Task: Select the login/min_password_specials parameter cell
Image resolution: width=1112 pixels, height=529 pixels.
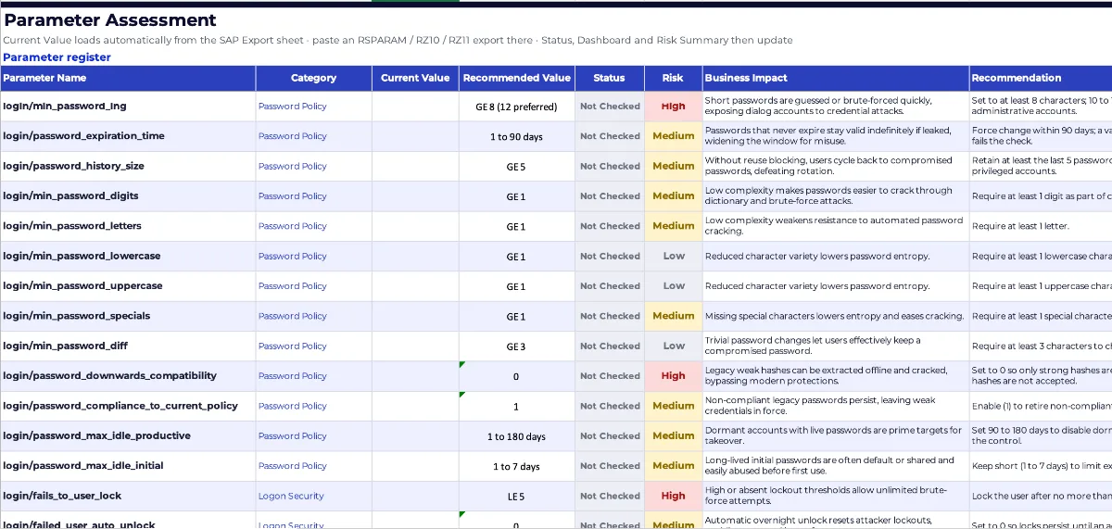Action: pos(128,316)
